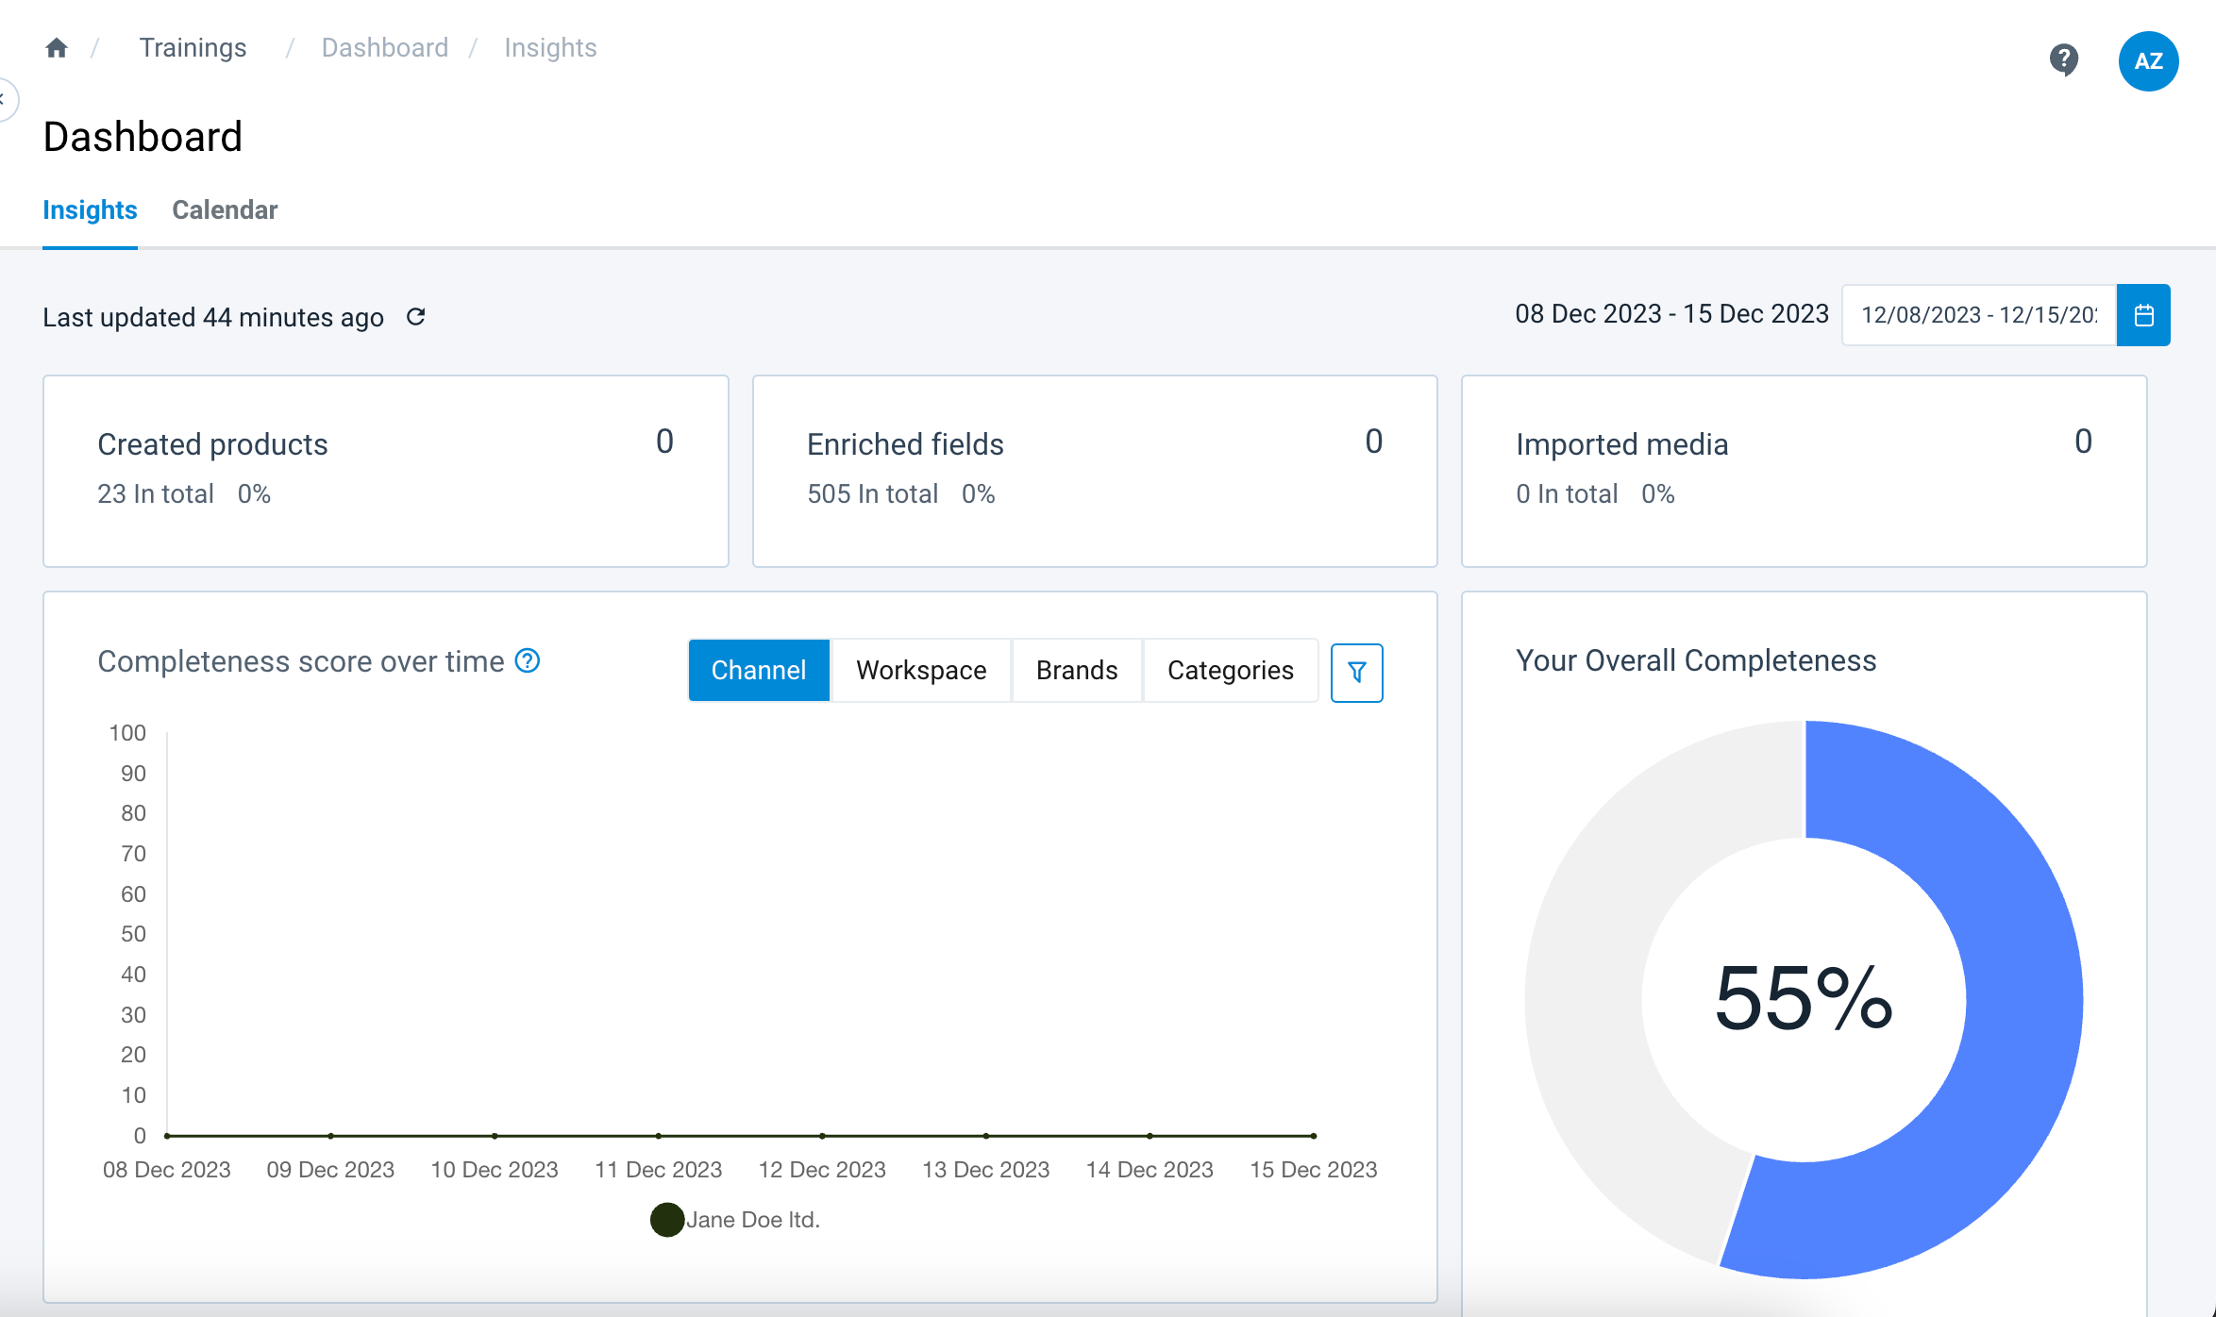This screenshot has width=2216, height=1317.
Task: Select the Insights tab
Action: [x=90, y=209]
